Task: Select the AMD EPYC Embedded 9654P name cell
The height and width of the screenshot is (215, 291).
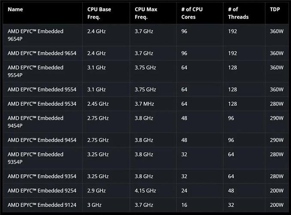Action: [x=36, y=35]
